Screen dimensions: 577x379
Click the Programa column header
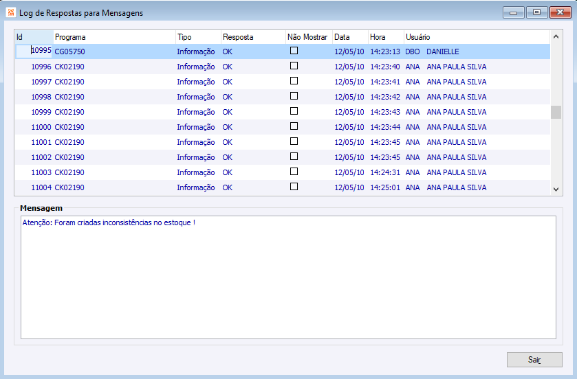click(x=114, y=37)
